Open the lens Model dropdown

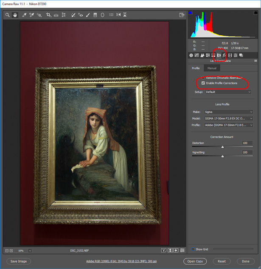[228, 118]
